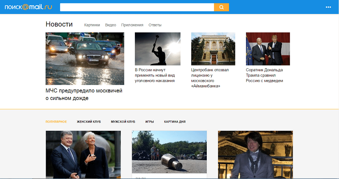Switch to the Видео tab

pyautogui.click(x=110, y=25)
